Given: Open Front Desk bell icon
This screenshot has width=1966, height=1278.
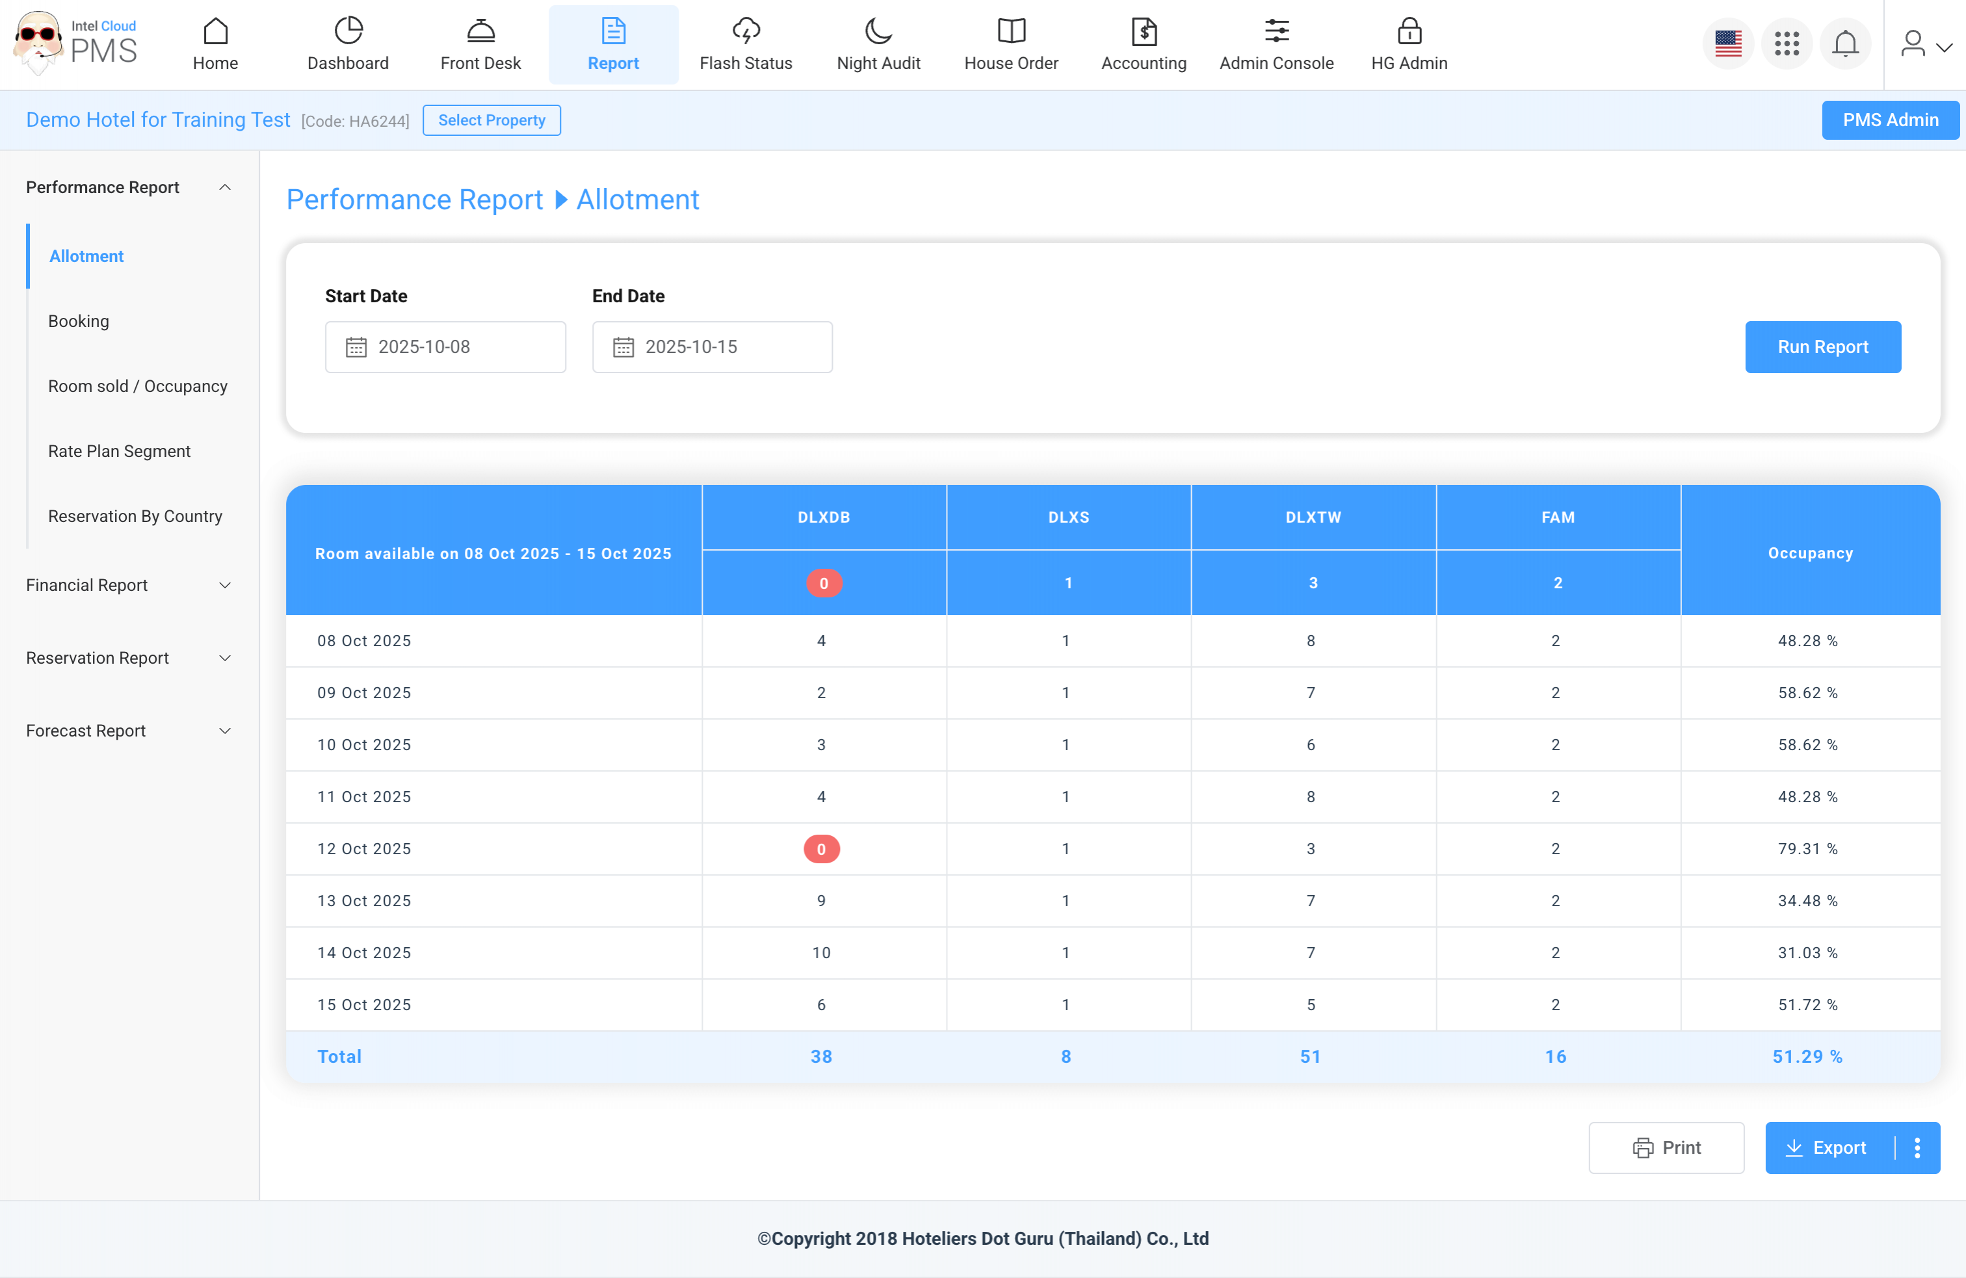Looking at the screenshot, I should [x=480, y=31].
